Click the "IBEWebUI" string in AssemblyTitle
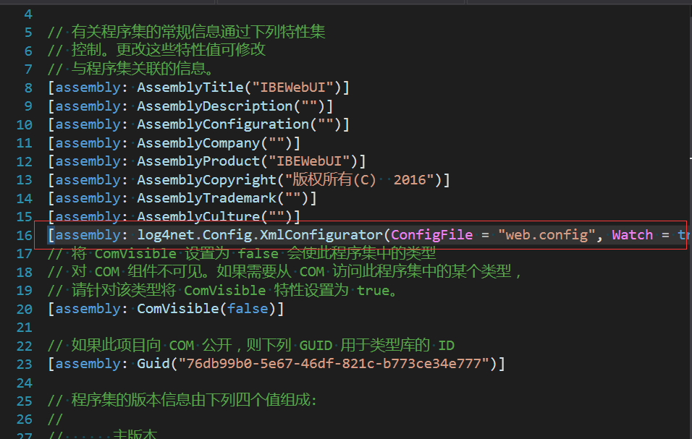The image size is (692, 439). (293, 88)
